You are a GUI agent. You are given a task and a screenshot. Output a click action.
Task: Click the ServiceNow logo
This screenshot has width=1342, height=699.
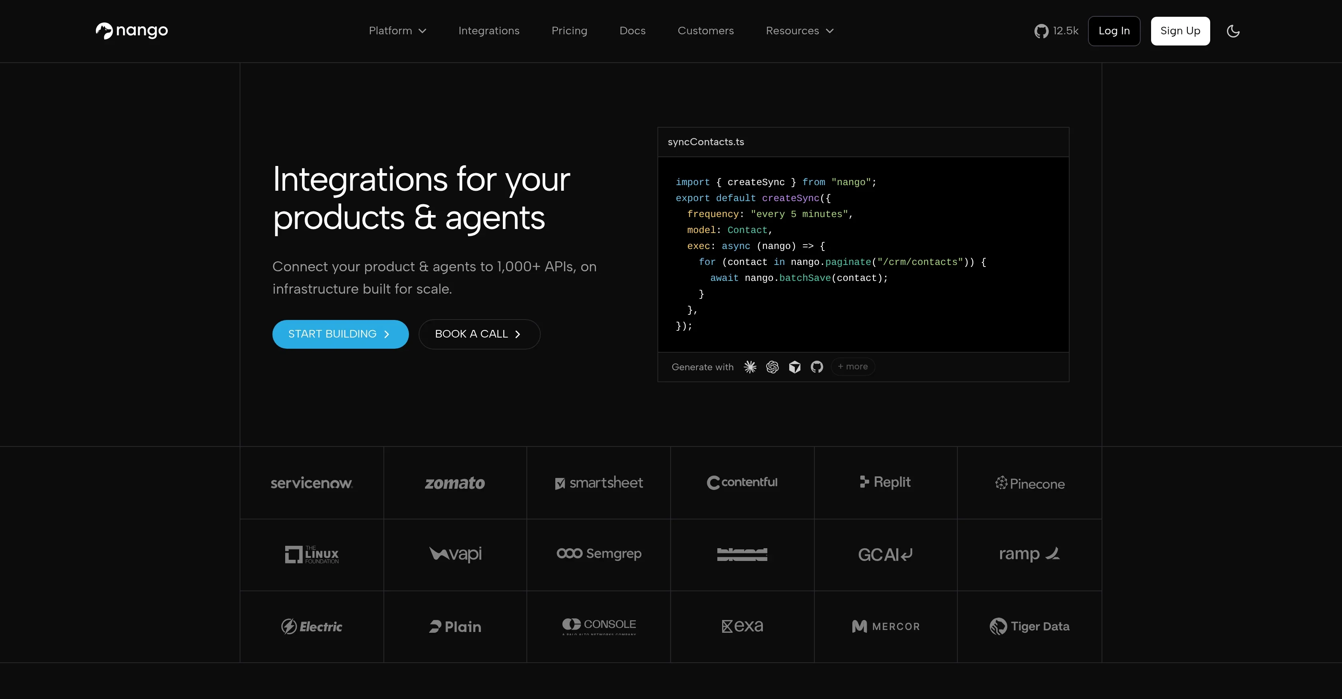pos(312,483)
